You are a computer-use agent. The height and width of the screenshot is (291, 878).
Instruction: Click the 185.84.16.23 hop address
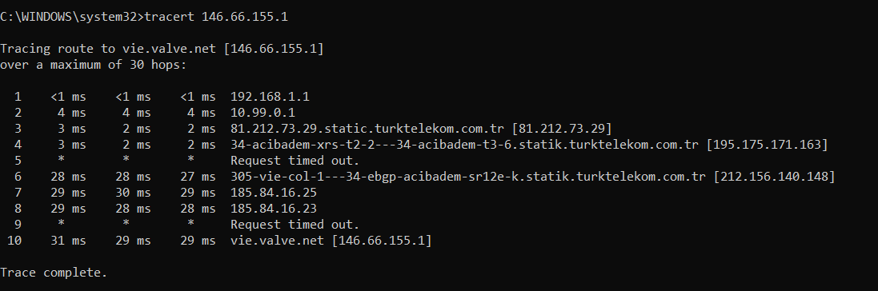274,209
